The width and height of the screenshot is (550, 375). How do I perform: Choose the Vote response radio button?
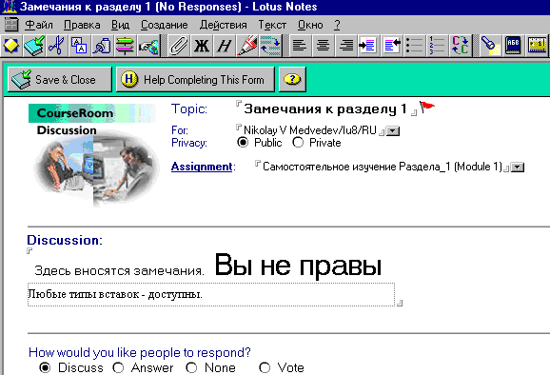(x=265, y=367)
